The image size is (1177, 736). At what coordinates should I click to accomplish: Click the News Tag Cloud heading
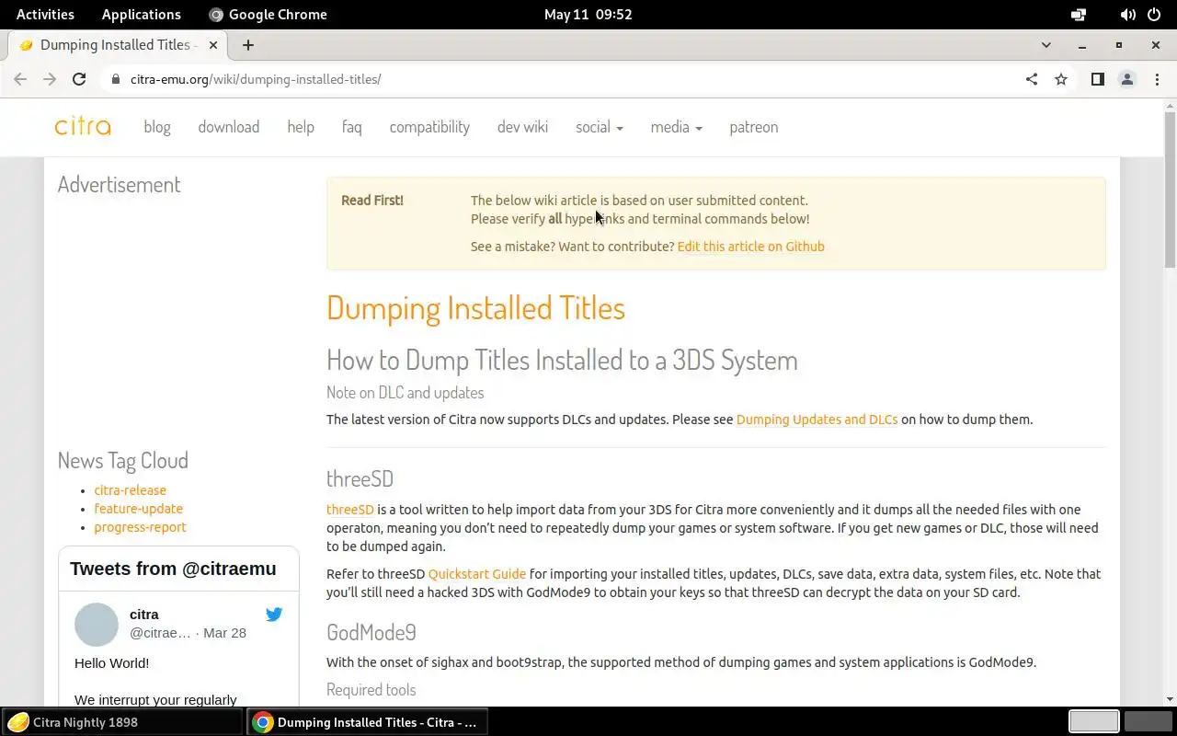[123, 460]
